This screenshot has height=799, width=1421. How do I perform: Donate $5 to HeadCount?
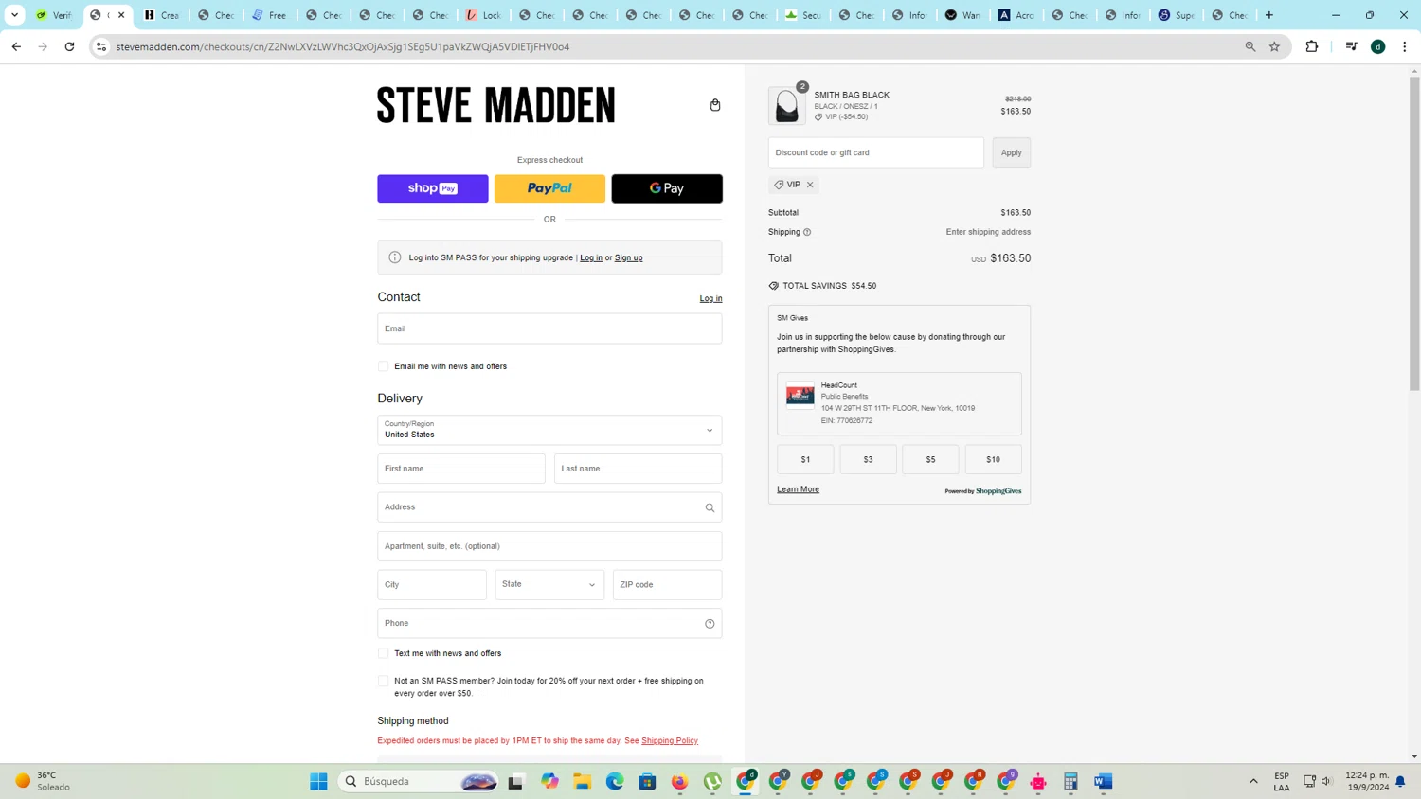click(x=930, y=459)
